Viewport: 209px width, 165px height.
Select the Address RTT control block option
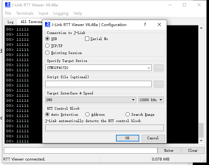pyautogui.click(x=95, y=114)
